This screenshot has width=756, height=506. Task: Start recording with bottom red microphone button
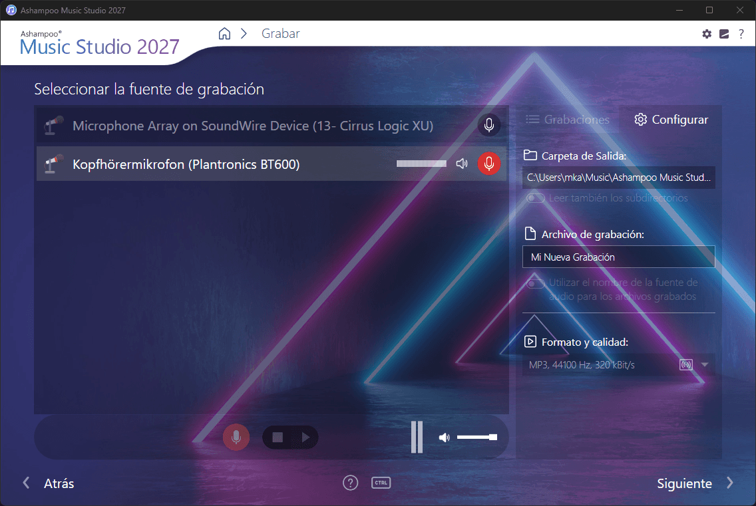[236, 437]
